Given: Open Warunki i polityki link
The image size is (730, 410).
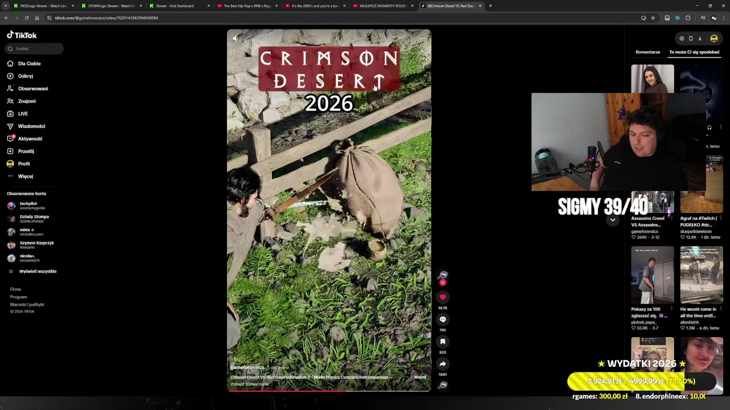Looking at the screenshot, I should [27, 305].
